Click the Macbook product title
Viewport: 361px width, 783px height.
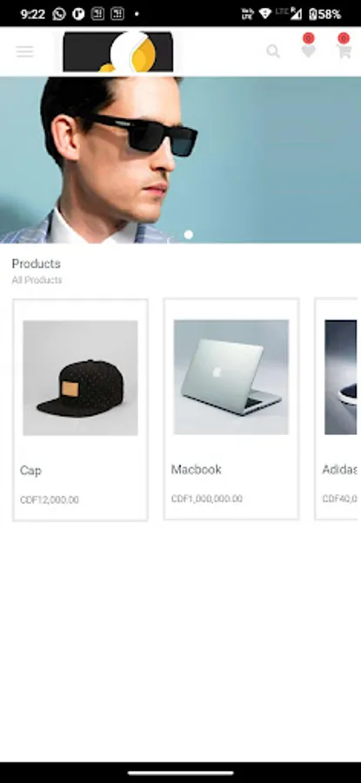(197, 470)
